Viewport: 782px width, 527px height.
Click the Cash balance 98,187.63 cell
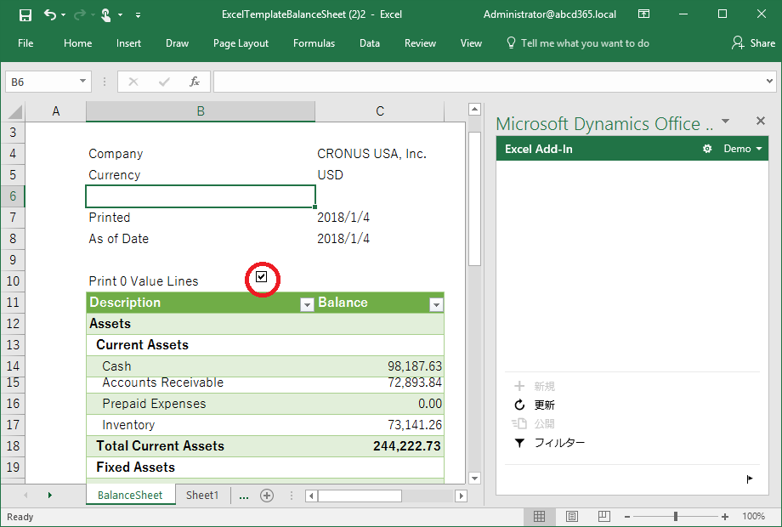380,366
